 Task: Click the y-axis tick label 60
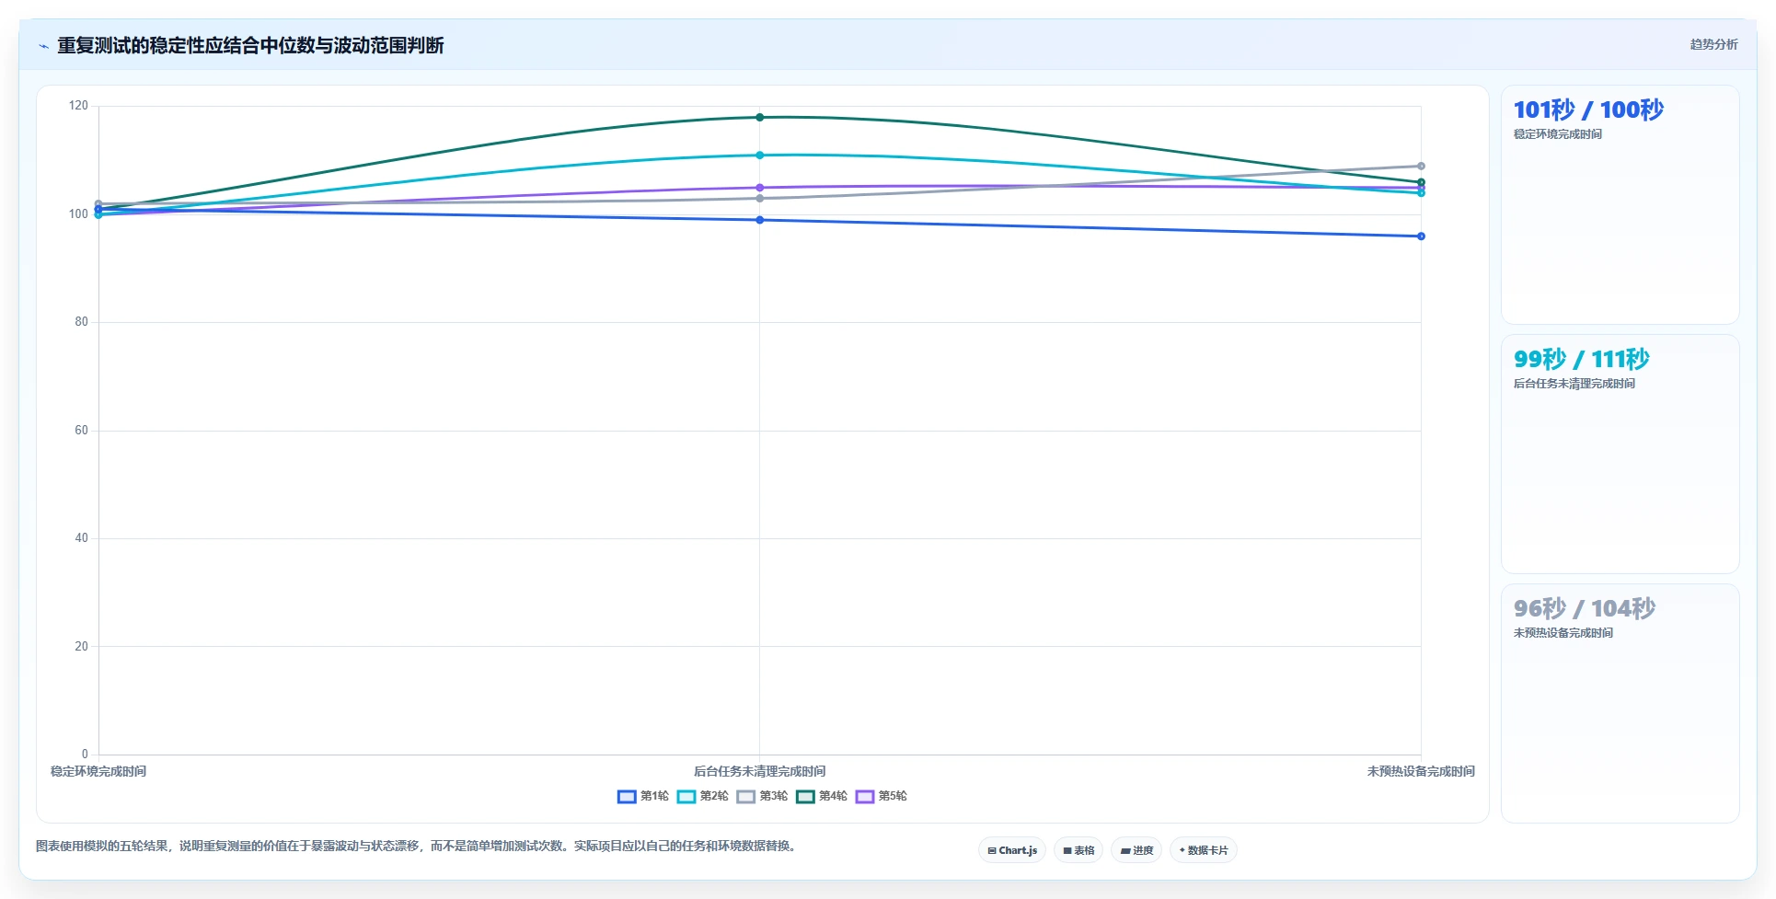pyautogui.click(x=82, y=431)
